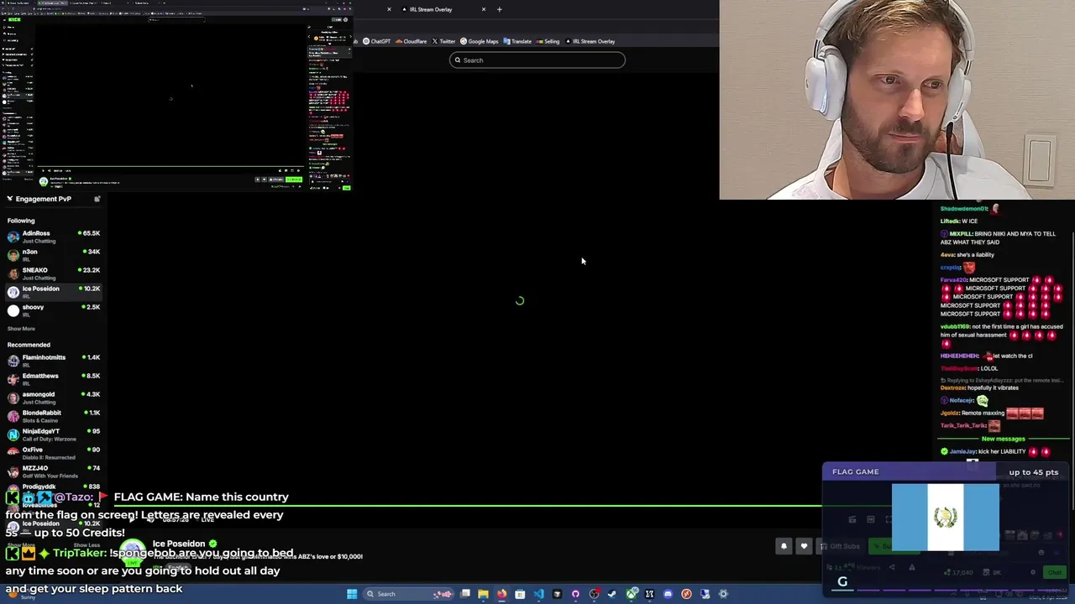
Task: Open n3on channel in Following
Action: point(53,255)
